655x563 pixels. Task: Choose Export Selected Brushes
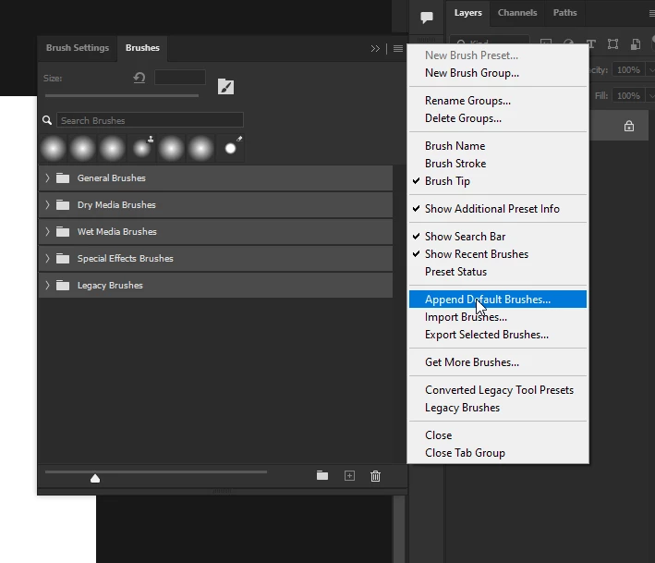498,335
